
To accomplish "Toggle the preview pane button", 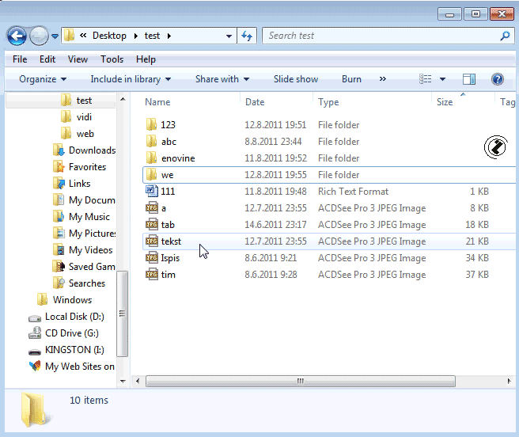I will 469,79.
